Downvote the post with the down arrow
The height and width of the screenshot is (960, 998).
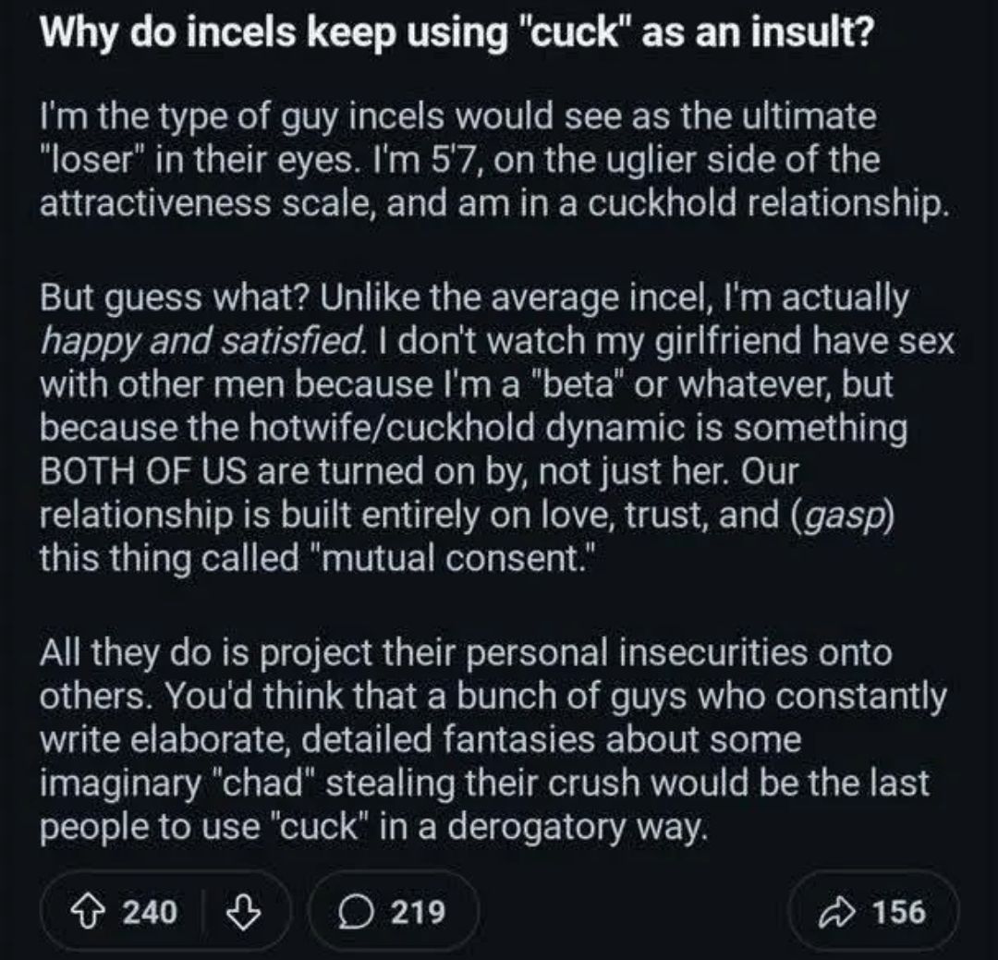244,912
